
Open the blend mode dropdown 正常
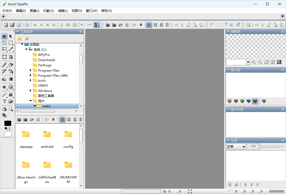[236, 147]
